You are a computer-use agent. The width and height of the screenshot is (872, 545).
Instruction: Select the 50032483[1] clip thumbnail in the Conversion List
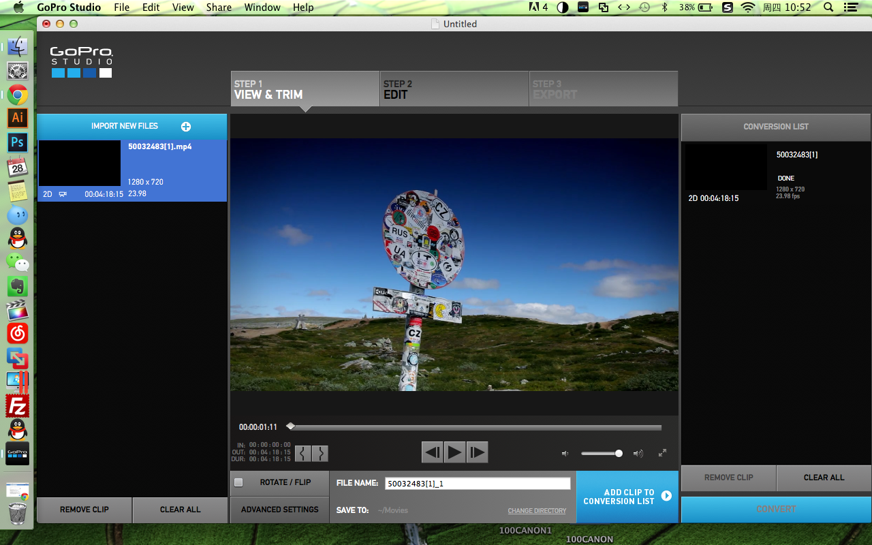tap(726, 167)
